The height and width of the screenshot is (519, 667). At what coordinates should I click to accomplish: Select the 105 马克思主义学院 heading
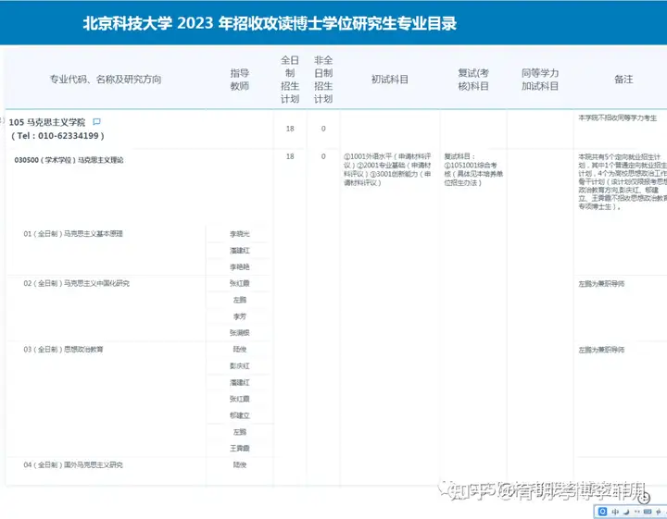[x=47, y=122]
